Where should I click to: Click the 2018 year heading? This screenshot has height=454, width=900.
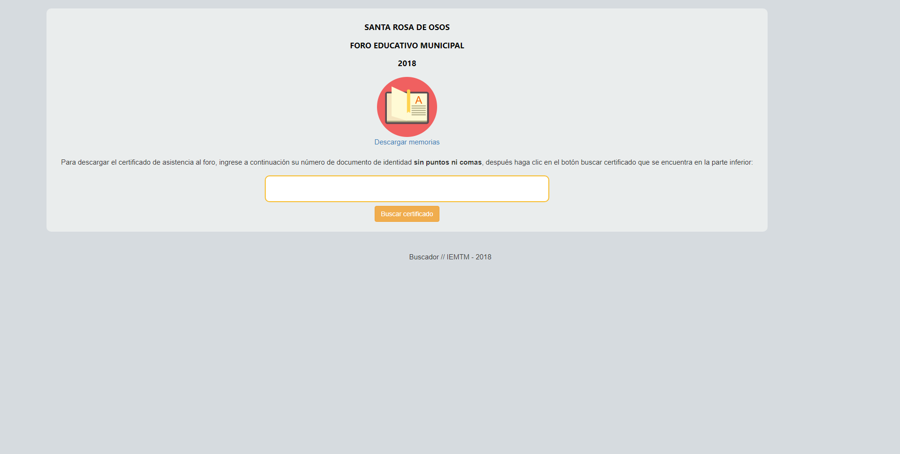pos(407,63)
